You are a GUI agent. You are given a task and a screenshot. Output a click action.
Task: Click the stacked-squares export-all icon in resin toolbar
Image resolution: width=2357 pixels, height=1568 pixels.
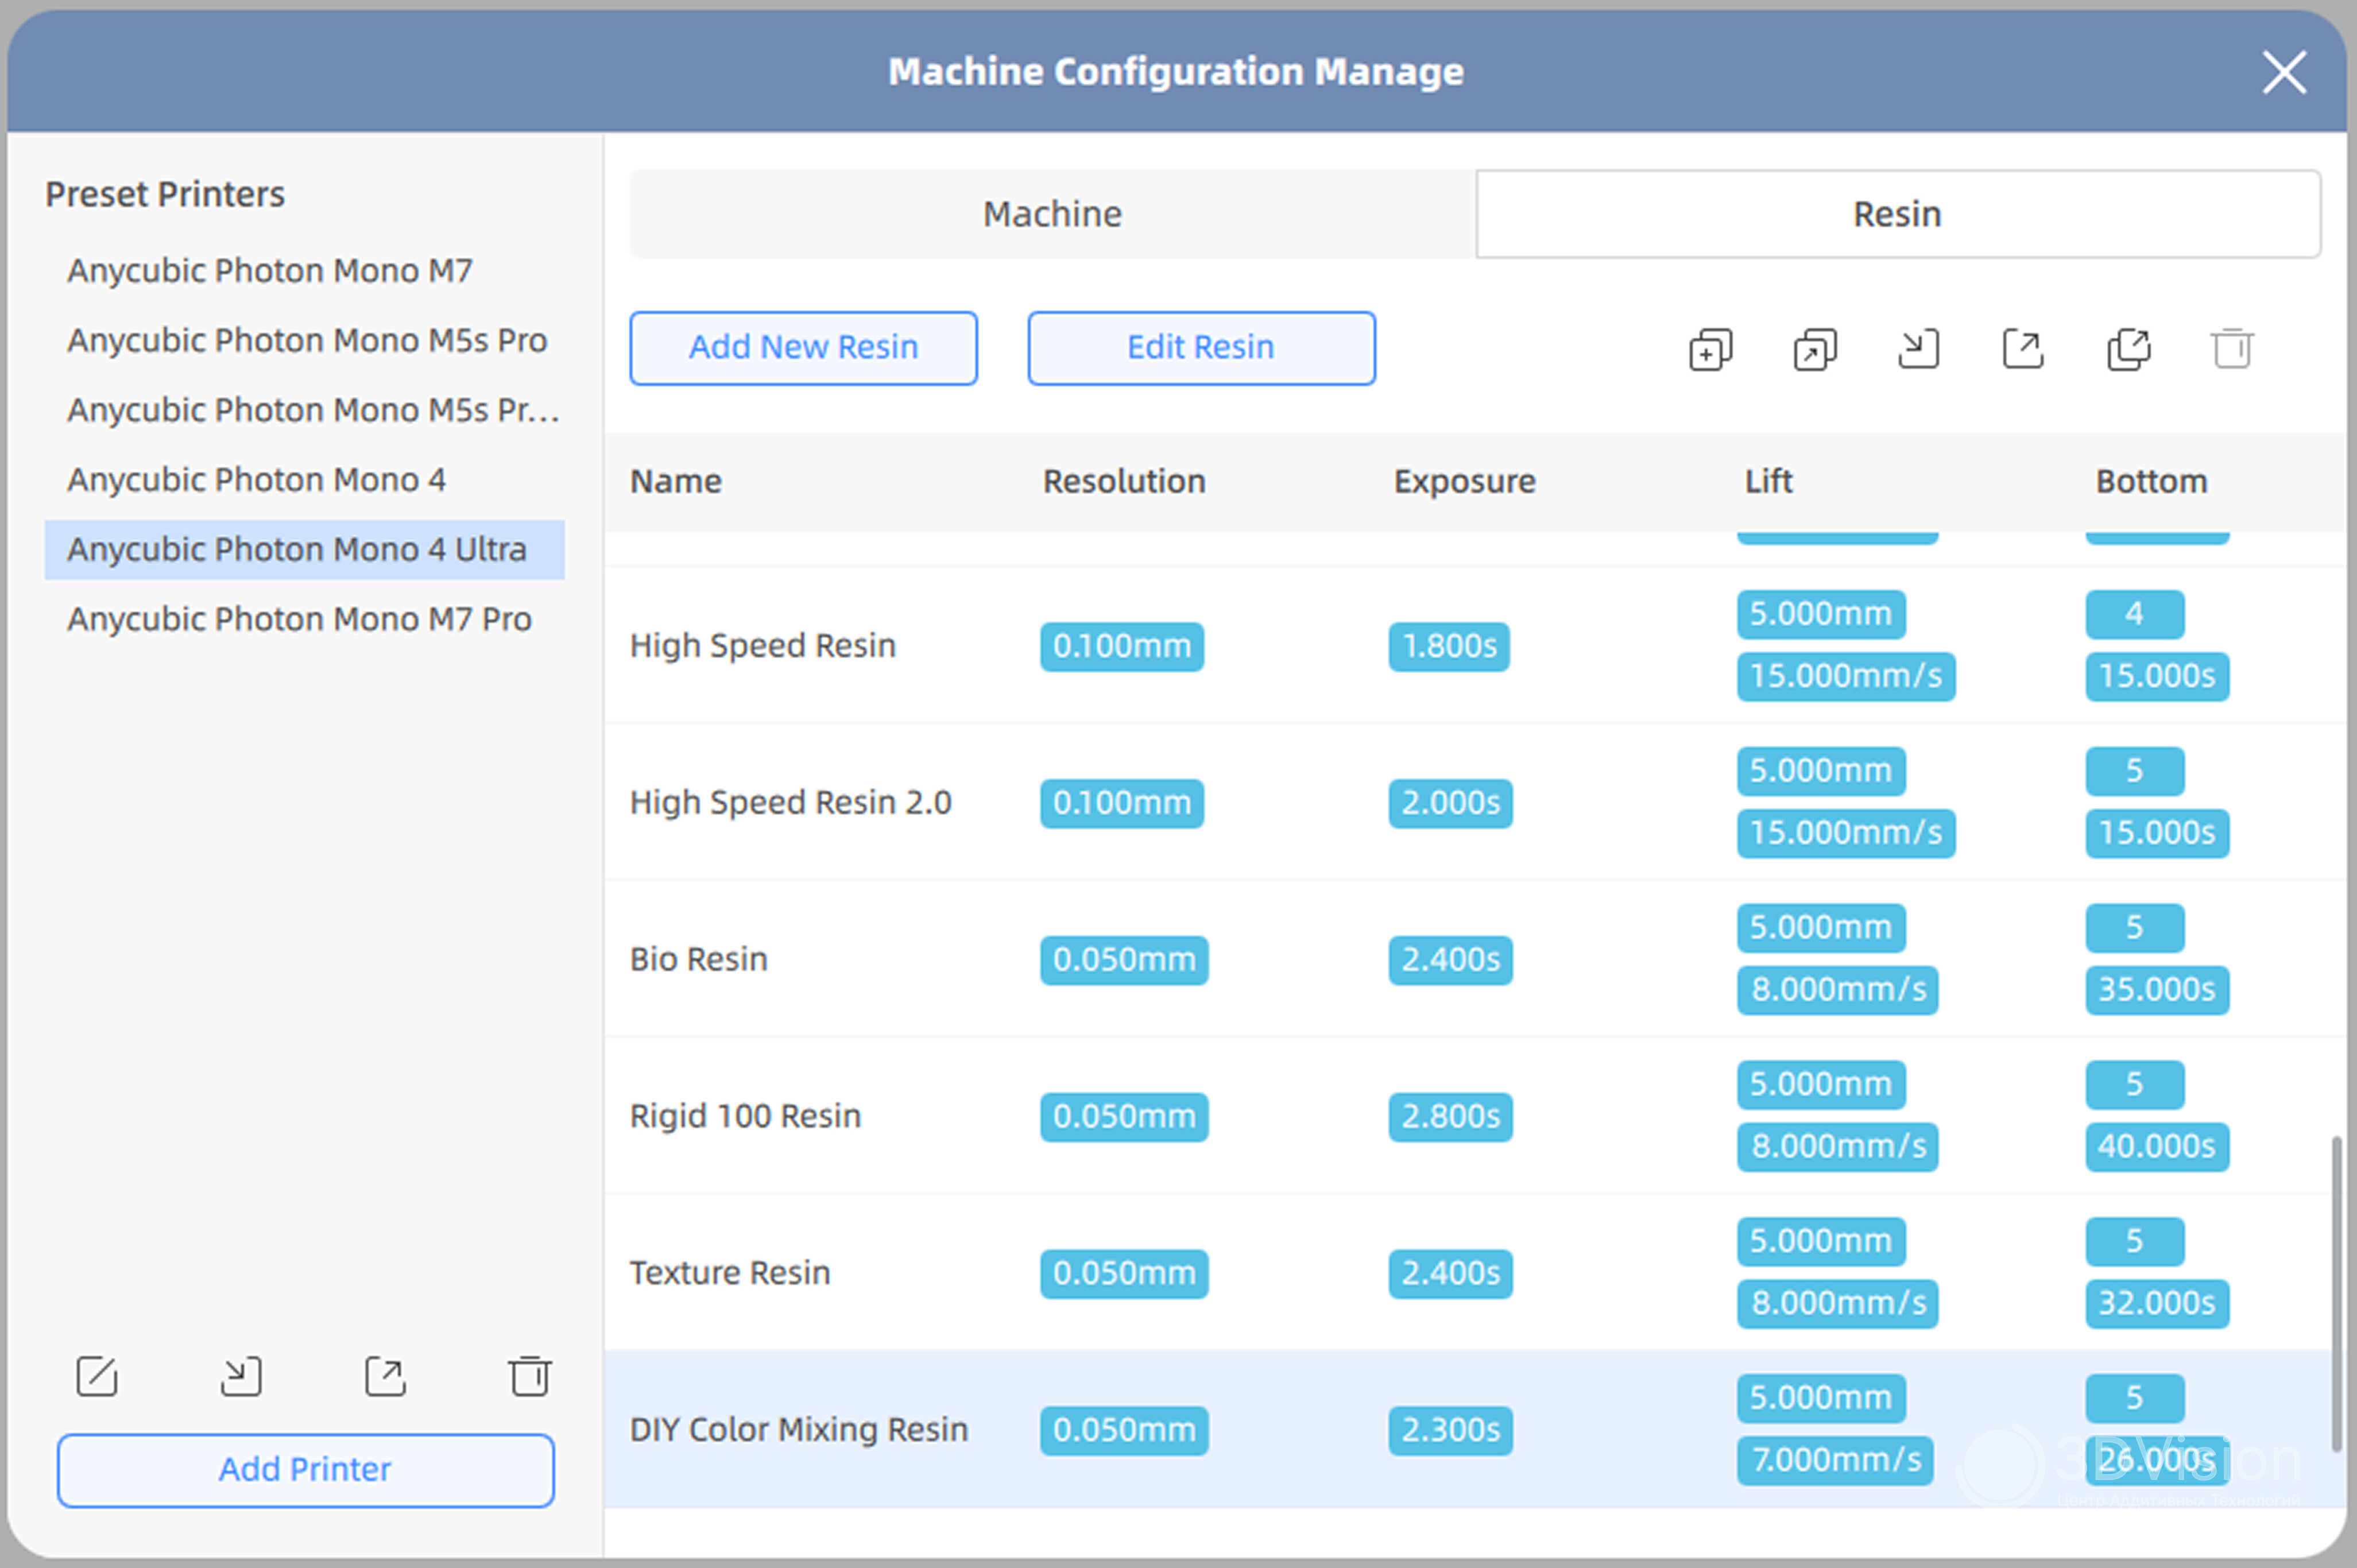2127,349
